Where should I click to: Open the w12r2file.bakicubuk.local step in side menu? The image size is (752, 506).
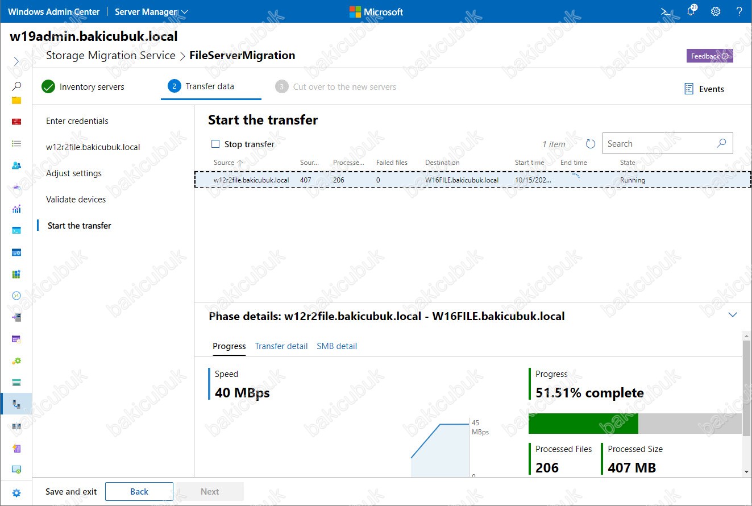click(x=93, y=147)
